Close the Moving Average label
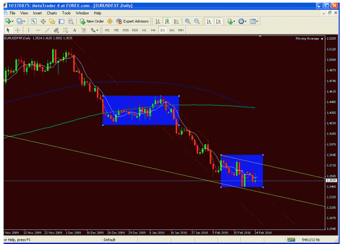 [x=322, y=38]
